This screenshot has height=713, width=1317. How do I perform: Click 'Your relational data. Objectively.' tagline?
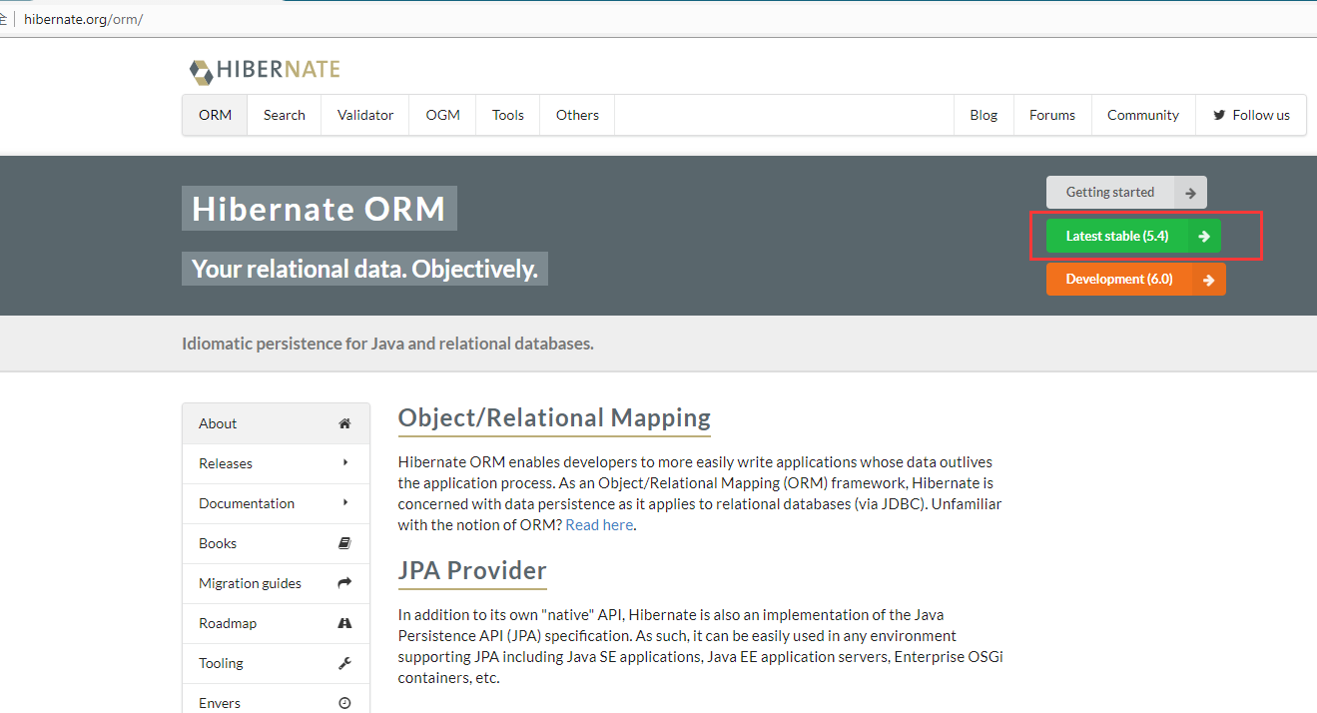tap(364, 269)
